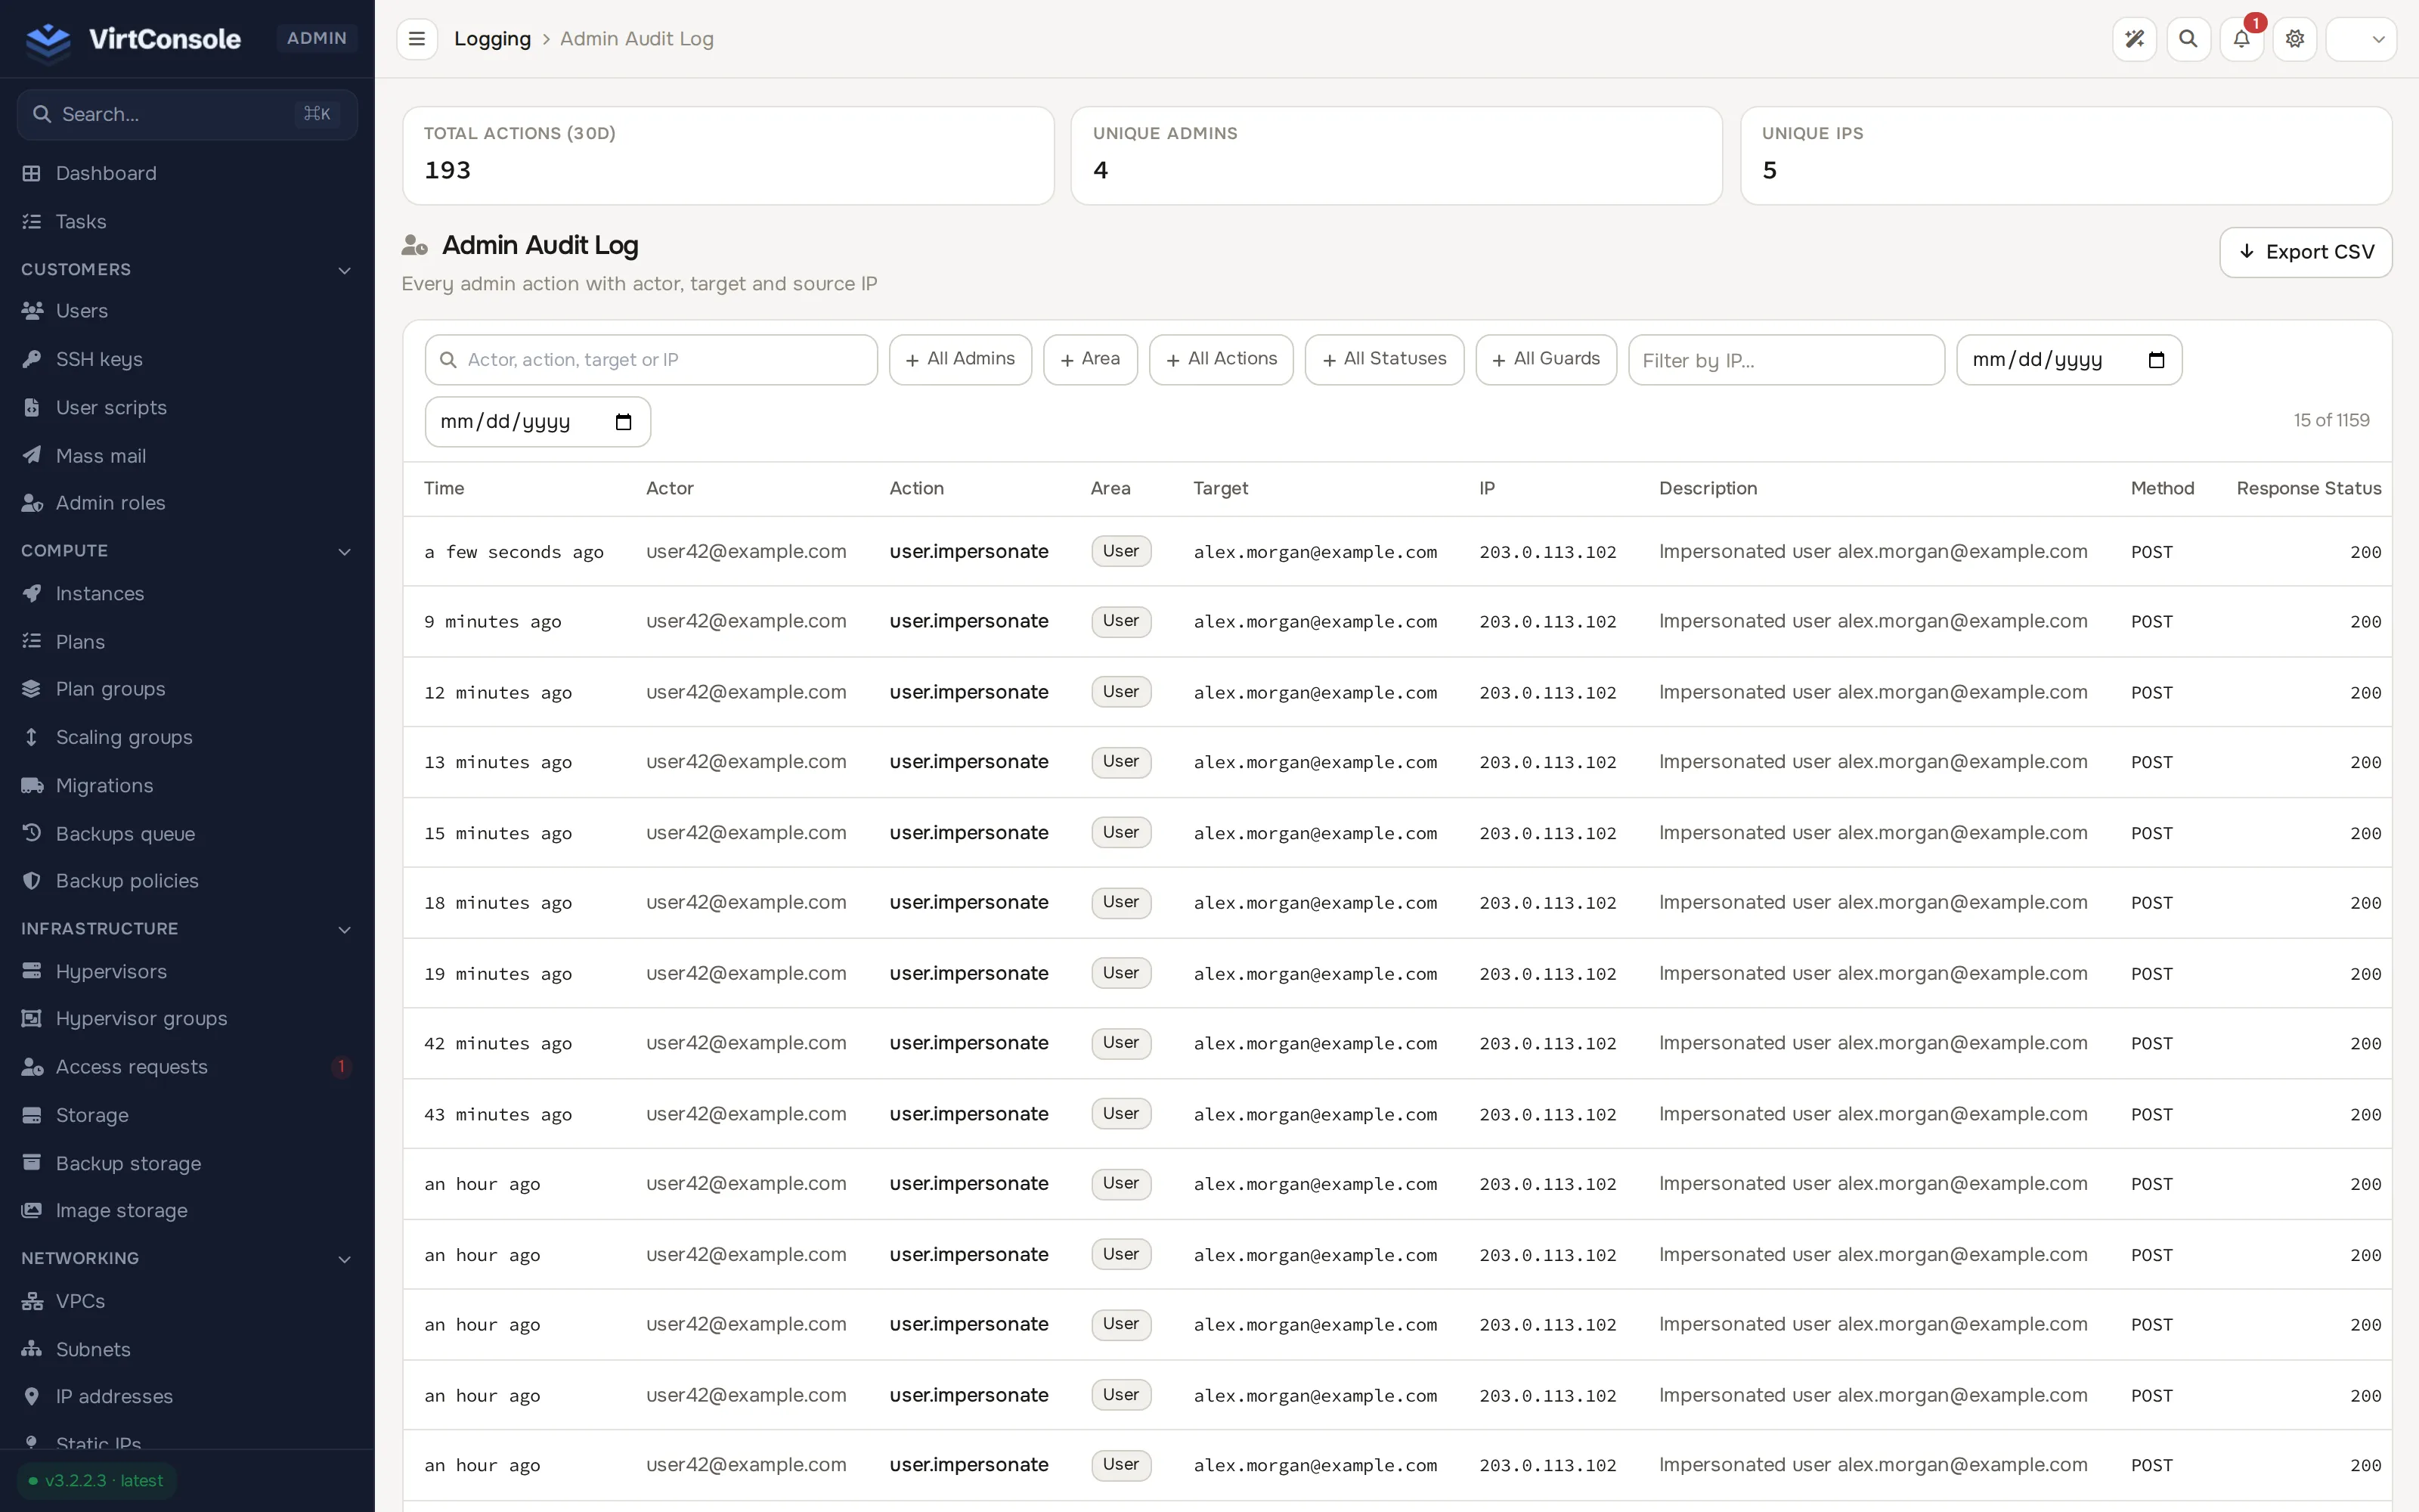Click the Filter by IP field
Screen dimensions: 2419x1512
1786,360
